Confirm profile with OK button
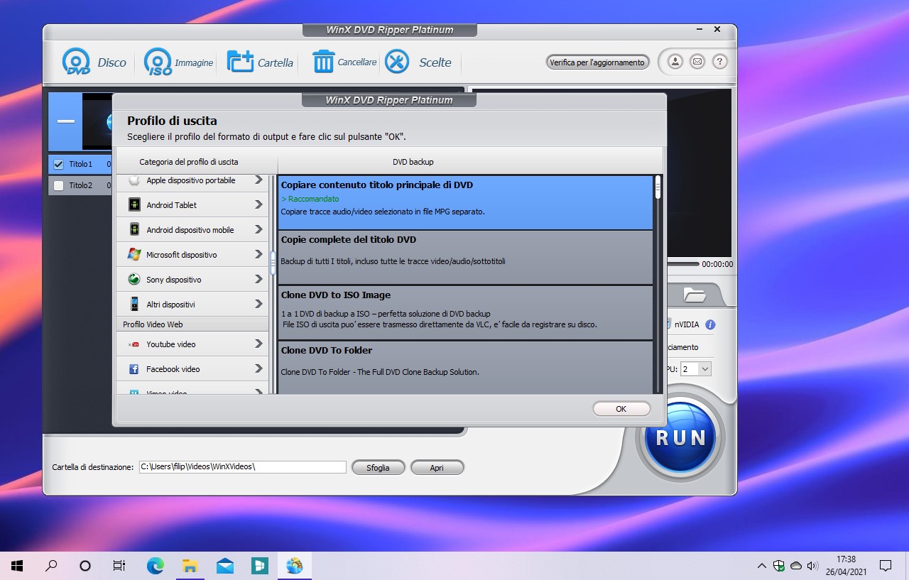This screenshot has width=909, height=580. click(621, 409)
